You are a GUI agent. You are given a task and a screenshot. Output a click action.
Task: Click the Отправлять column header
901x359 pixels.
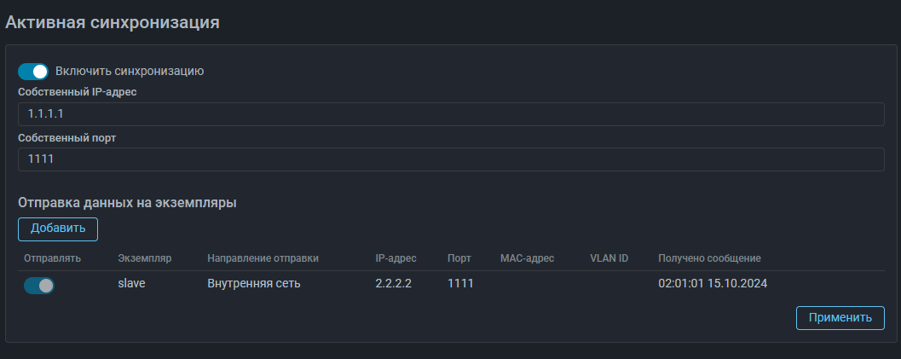[x=53, y=258]
